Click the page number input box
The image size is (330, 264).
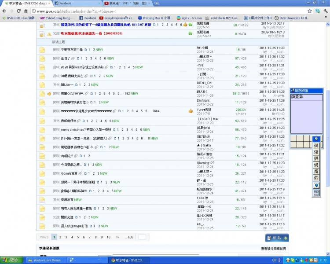click(x=142, y=237)
